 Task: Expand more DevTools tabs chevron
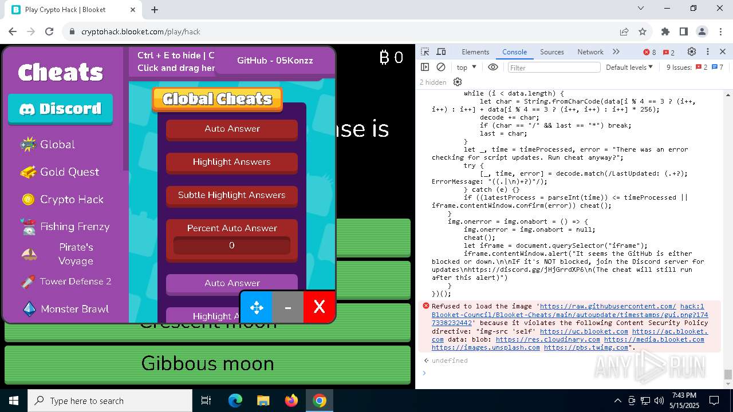tap(616, 51)
